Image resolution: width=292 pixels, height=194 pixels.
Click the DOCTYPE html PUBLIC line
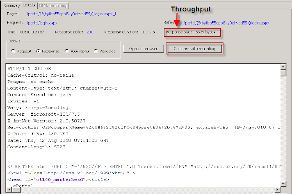(144, 167)
